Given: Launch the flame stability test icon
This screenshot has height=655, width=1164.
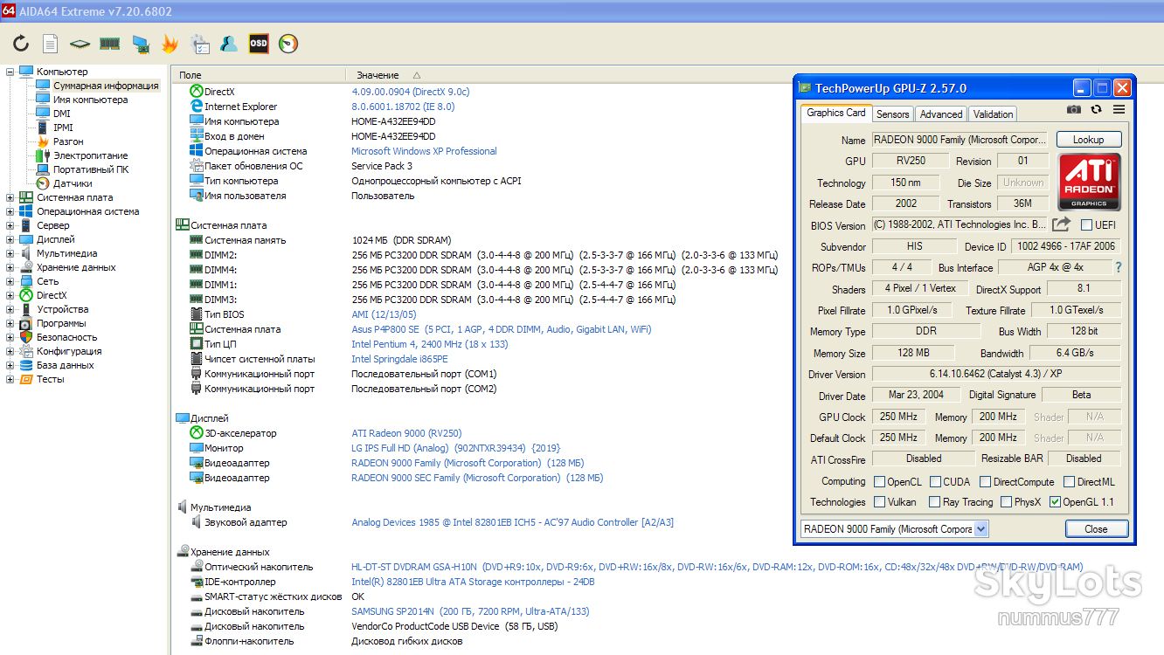Looking at the screenshot, I should 170,44.
